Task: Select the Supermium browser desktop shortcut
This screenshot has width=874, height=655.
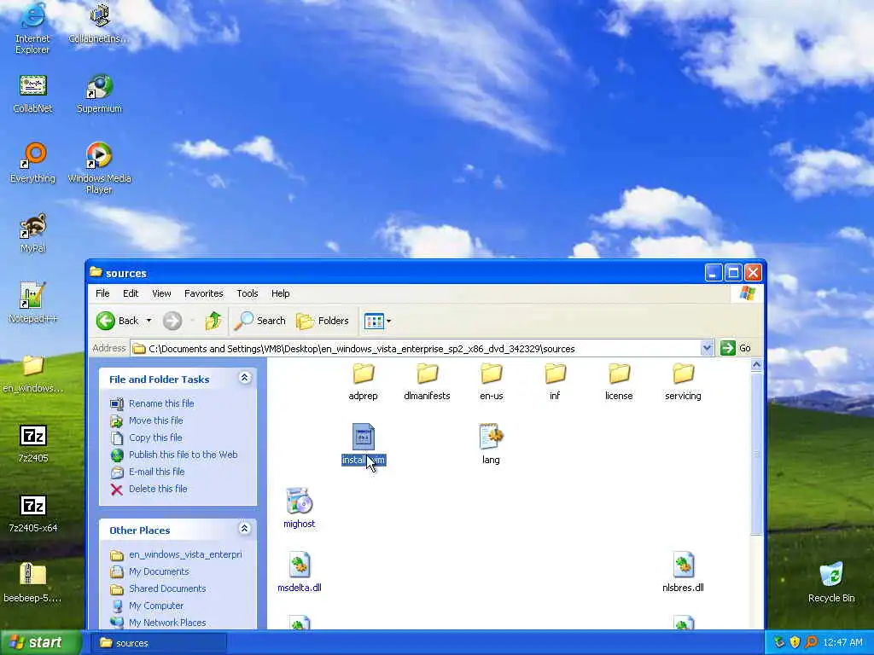Action: click(99, 94)
